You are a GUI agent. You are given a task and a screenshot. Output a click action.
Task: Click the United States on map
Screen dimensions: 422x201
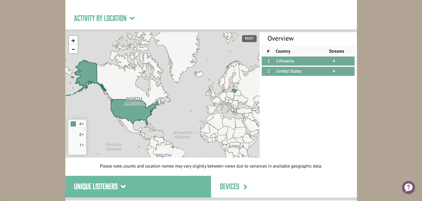(132, 111)
